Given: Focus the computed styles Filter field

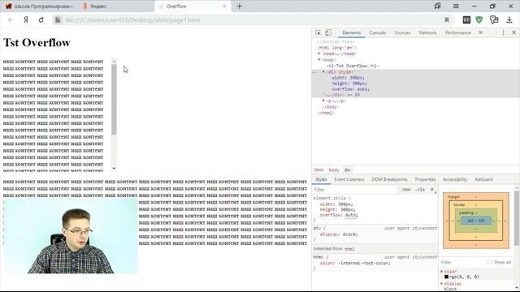Looking at the screenshot, I should pos(462,262).
